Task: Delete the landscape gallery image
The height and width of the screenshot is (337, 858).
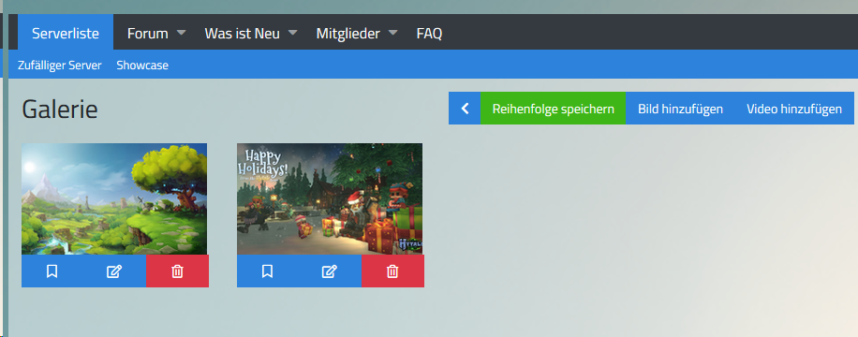Action: click(x=177, y=271)
